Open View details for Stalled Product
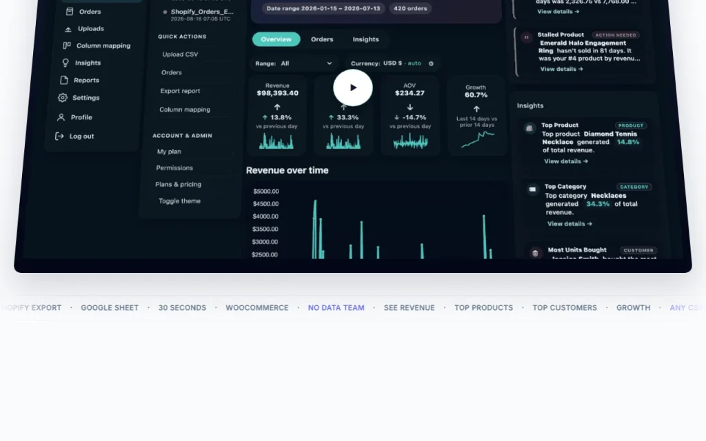The height and width of the screenshot is (441, 706). [561, 69]
